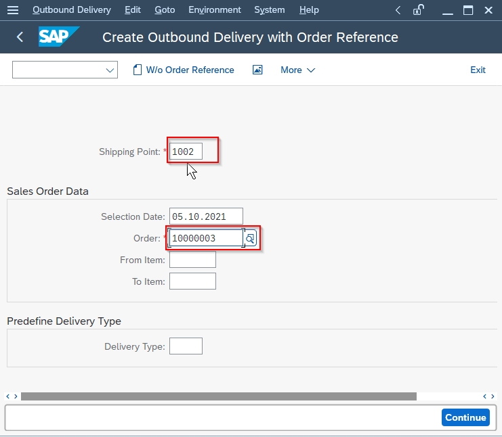Click the Shipping Point input field
The height and width of the screenshot is (437, 502).
[x=186, y=152]
